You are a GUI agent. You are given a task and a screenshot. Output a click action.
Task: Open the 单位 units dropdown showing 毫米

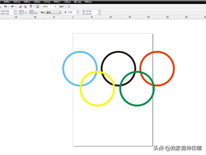pyautogui.click(x=53, y=12)
